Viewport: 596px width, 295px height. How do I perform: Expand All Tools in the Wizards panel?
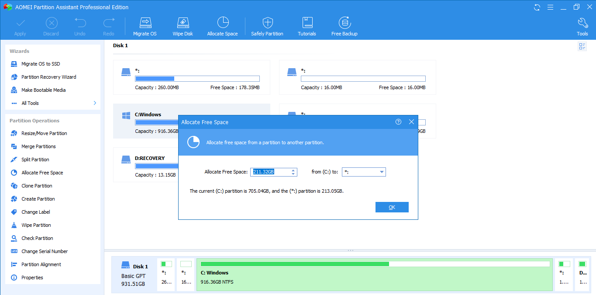95,103
